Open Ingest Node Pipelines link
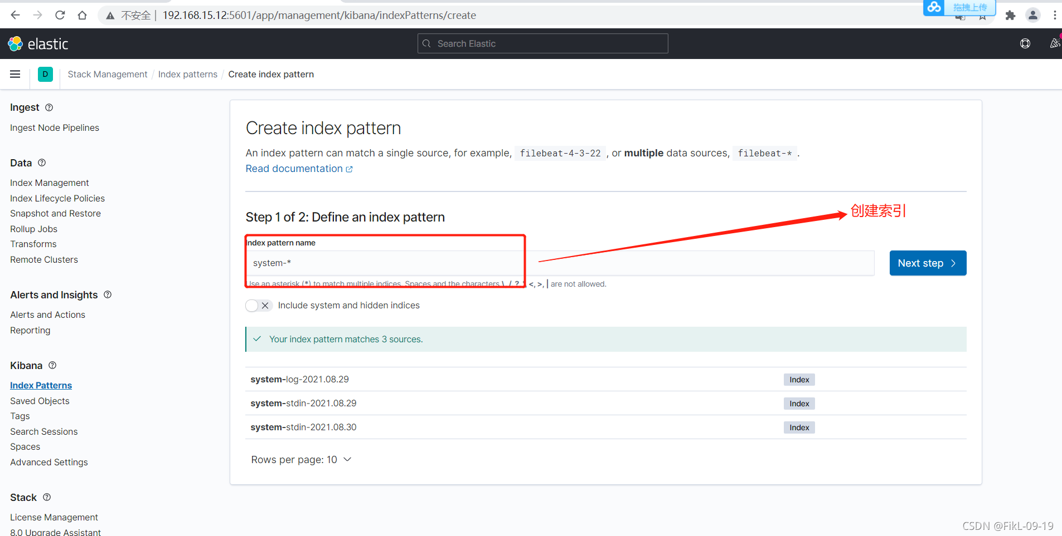1062x536 pixels. [55, 127]
